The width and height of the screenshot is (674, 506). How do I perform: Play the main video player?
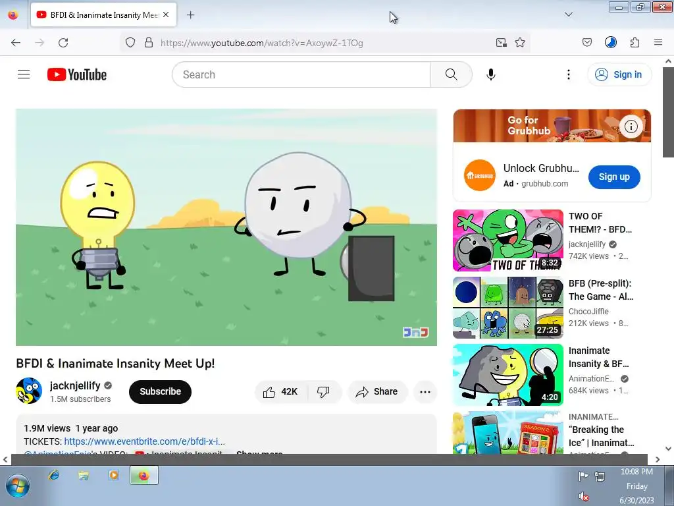pos(226,227)
